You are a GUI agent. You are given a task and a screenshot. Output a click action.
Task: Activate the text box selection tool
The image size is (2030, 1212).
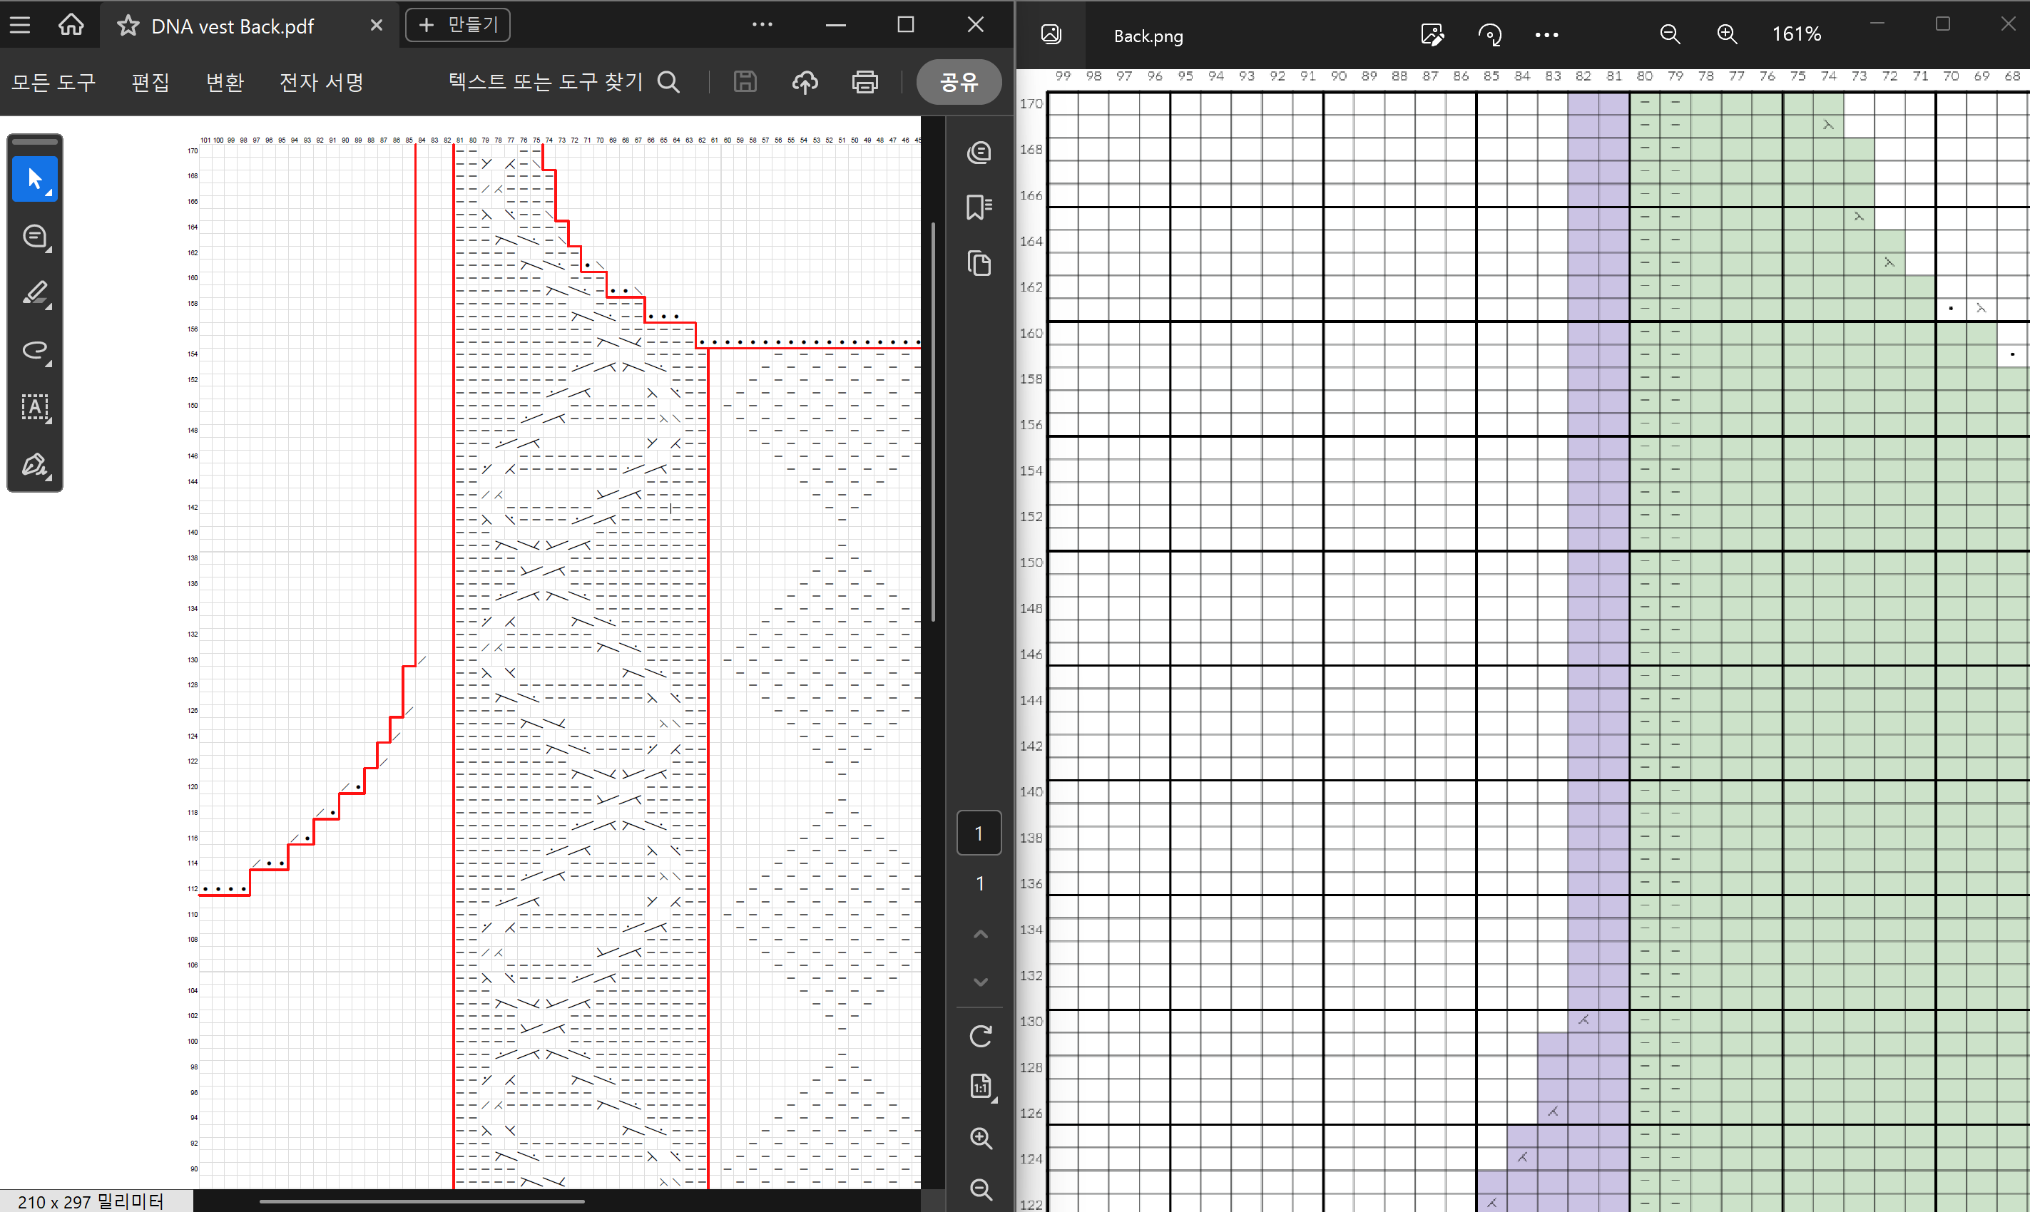[34, 406]
